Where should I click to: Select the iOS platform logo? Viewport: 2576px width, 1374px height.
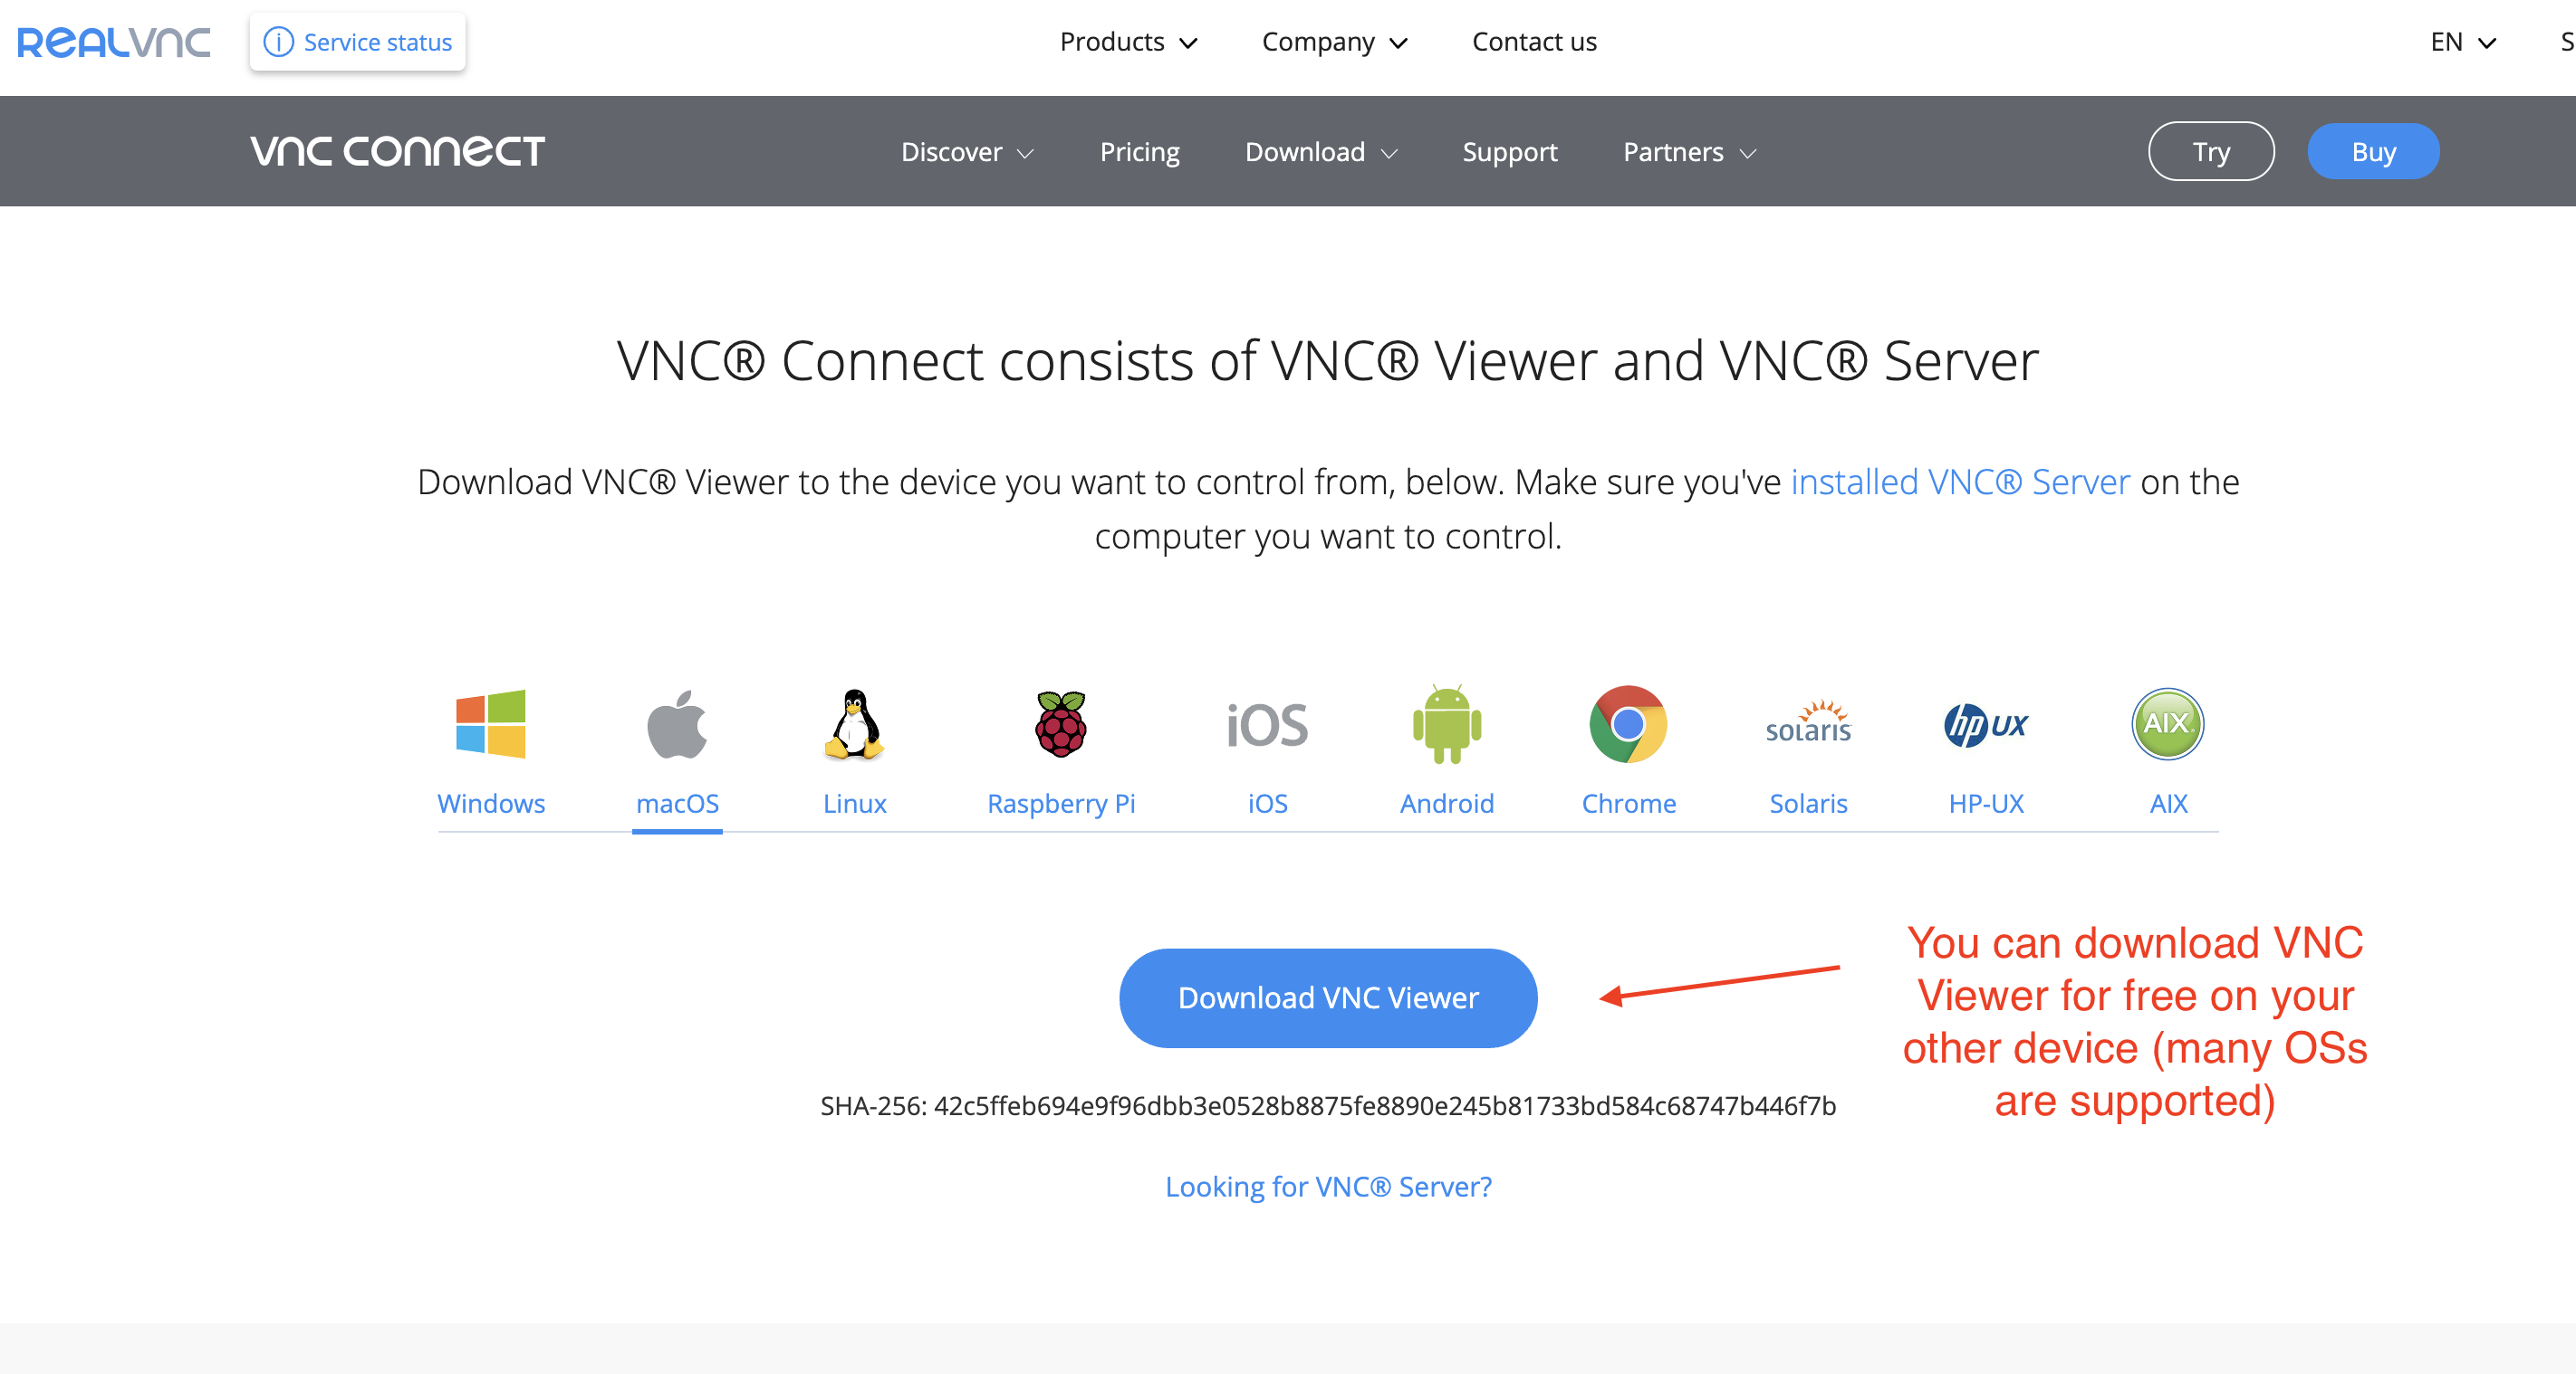[1267, 724]
